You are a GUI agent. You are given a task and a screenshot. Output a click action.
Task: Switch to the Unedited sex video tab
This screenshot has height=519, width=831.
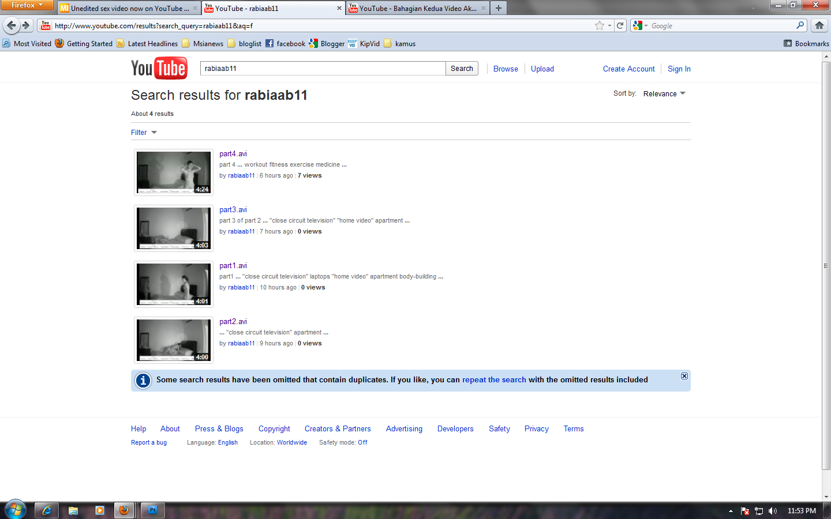[x=129, y=8]
